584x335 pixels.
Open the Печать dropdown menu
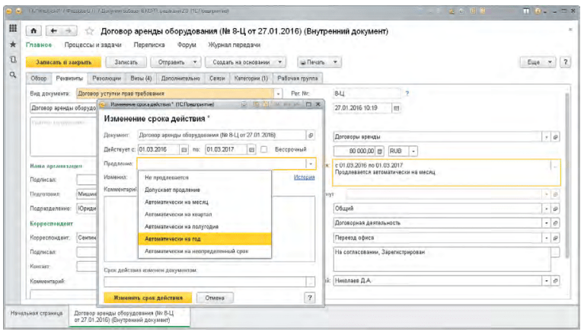click(319, 62)
